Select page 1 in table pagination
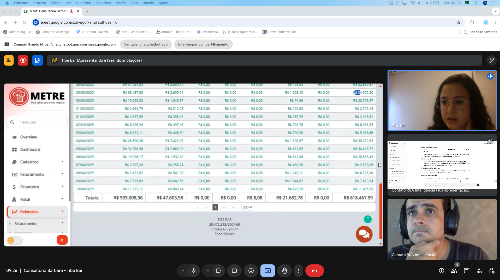 215,207
